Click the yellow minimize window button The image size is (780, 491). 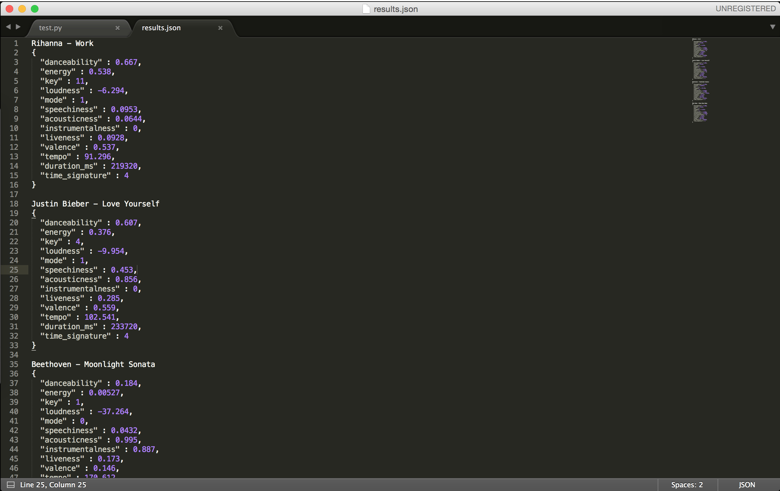click(x=22, y=9)
